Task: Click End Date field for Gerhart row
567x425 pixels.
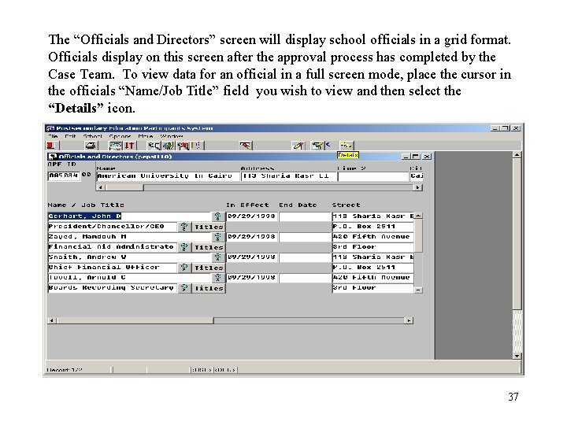Action: pyautogui.click(x=305, y=216)
